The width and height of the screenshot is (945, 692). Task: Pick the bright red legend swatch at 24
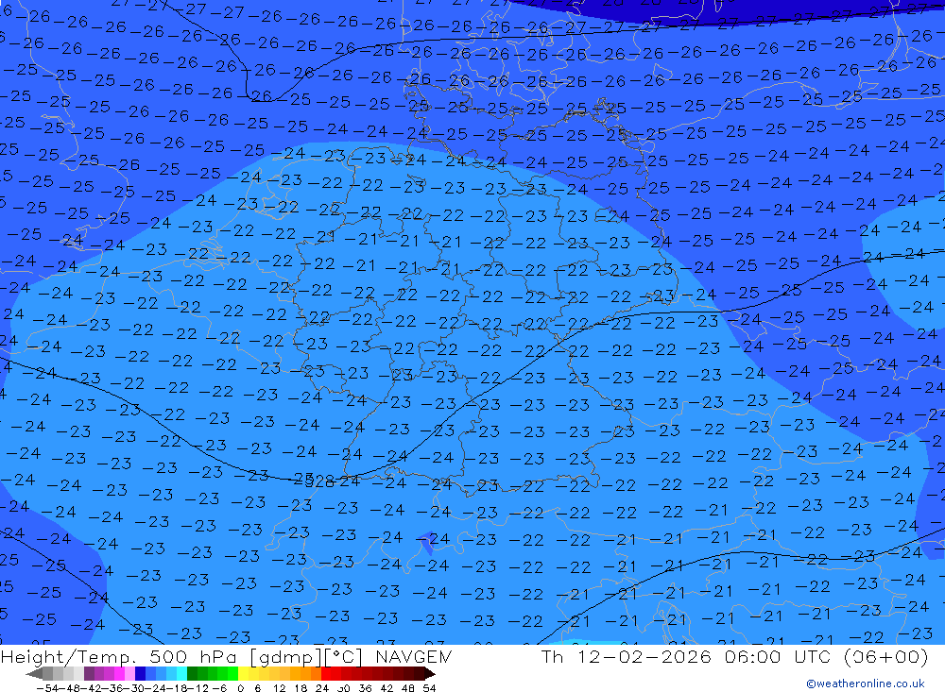326,674
